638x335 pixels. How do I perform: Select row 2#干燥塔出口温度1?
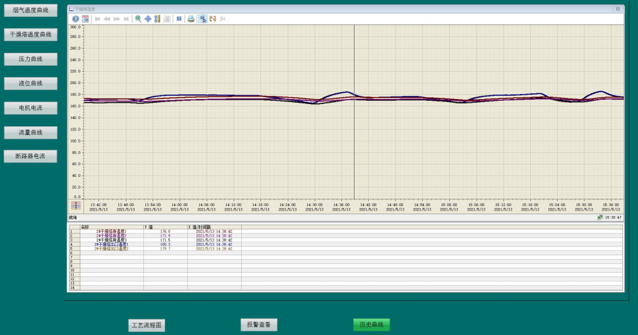click(x=112, y=244)
